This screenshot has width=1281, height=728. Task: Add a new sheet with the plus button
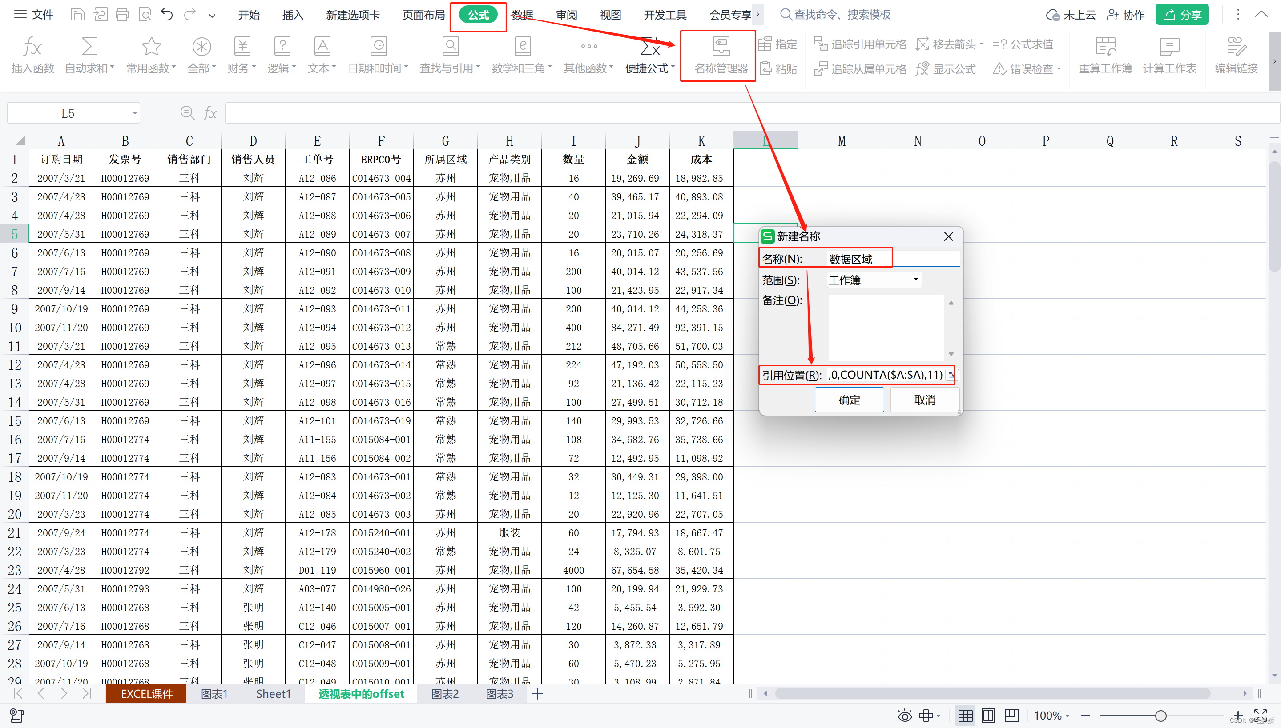point(537,693)
